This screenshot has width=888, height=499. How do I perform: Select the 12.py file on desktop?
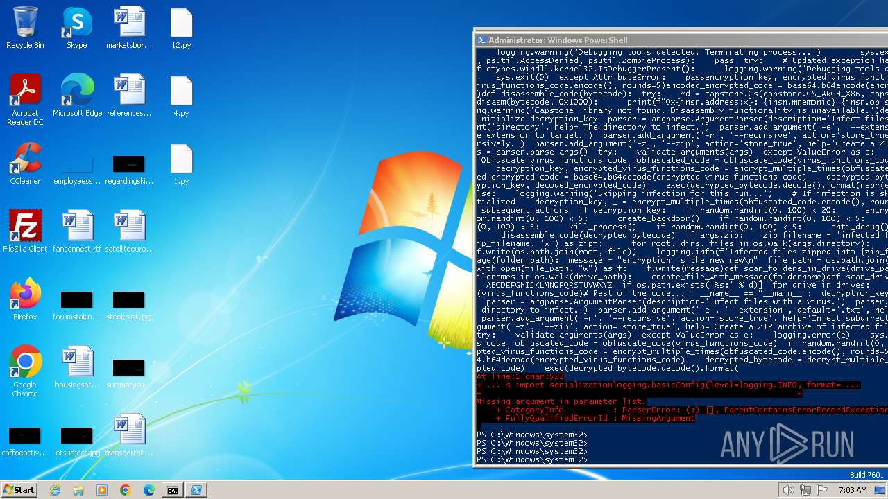tap(181, 28)
